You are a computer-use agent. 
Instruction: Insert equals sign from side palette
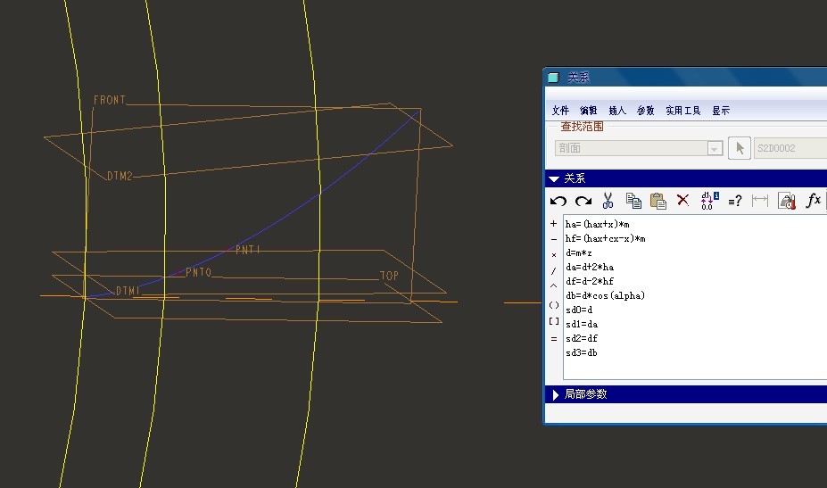pos(553,339)
